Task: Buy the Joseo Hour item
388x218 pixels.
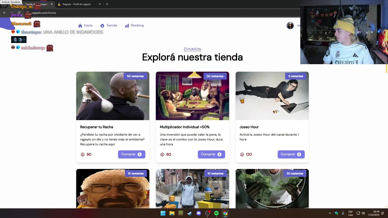Action: [291, 154]
